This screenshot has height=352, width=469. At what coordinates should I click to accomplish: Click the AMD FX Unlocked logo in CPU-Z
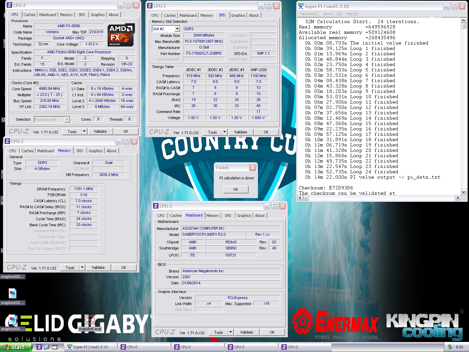[x=121, y=35]
